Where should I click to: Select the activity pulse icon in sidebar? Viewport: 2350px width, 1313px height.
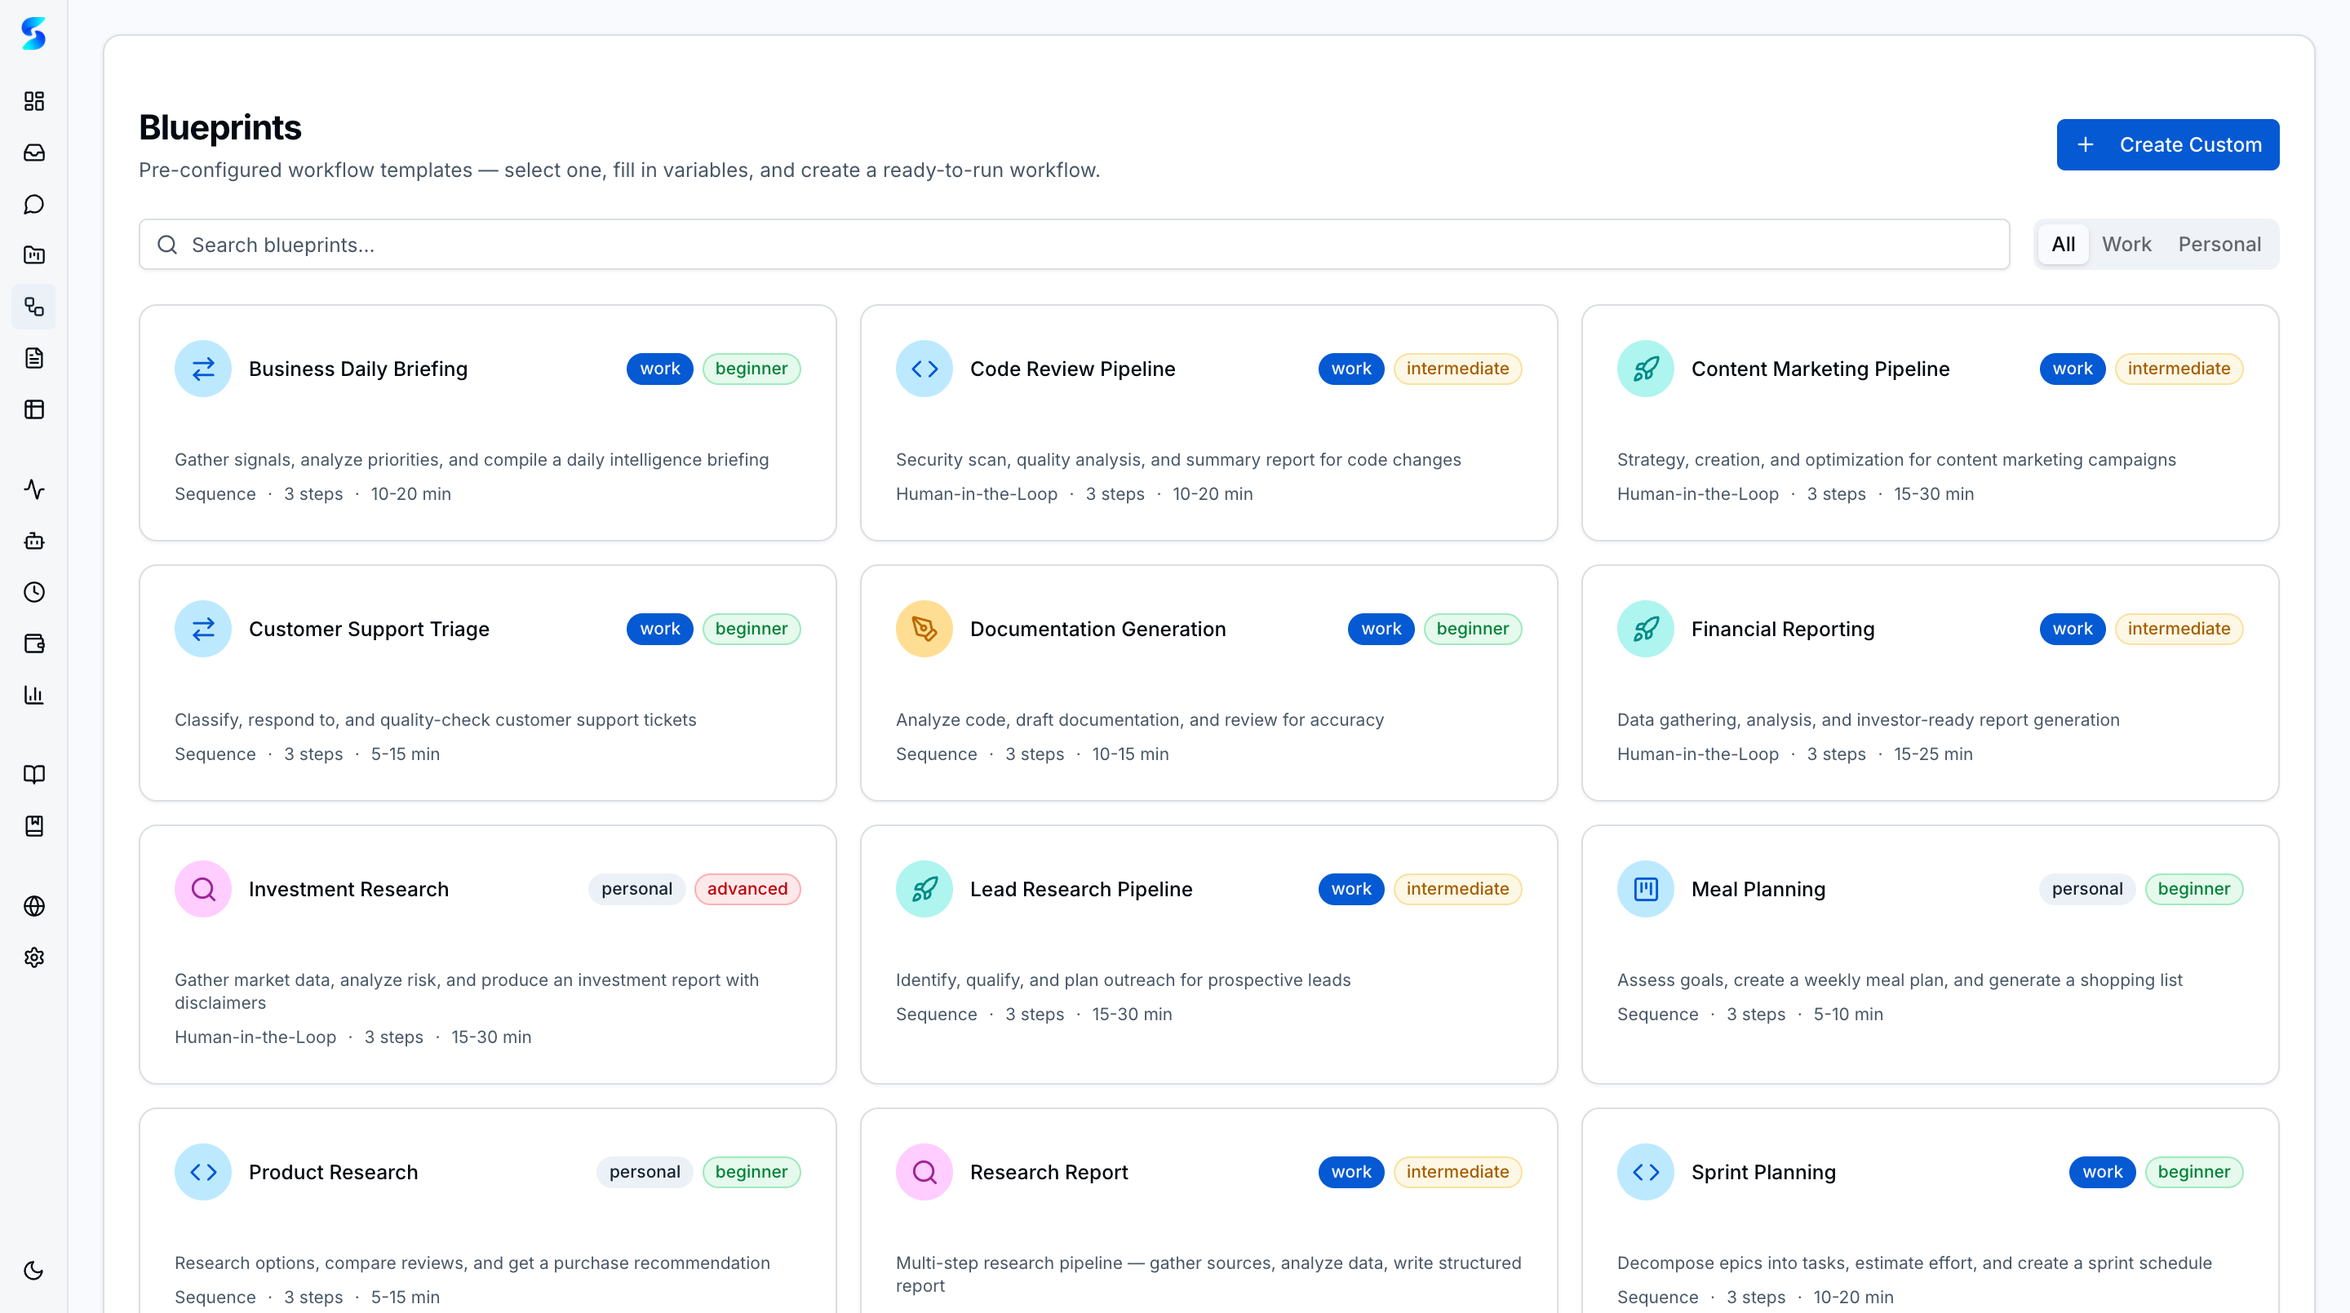point(33,489)
